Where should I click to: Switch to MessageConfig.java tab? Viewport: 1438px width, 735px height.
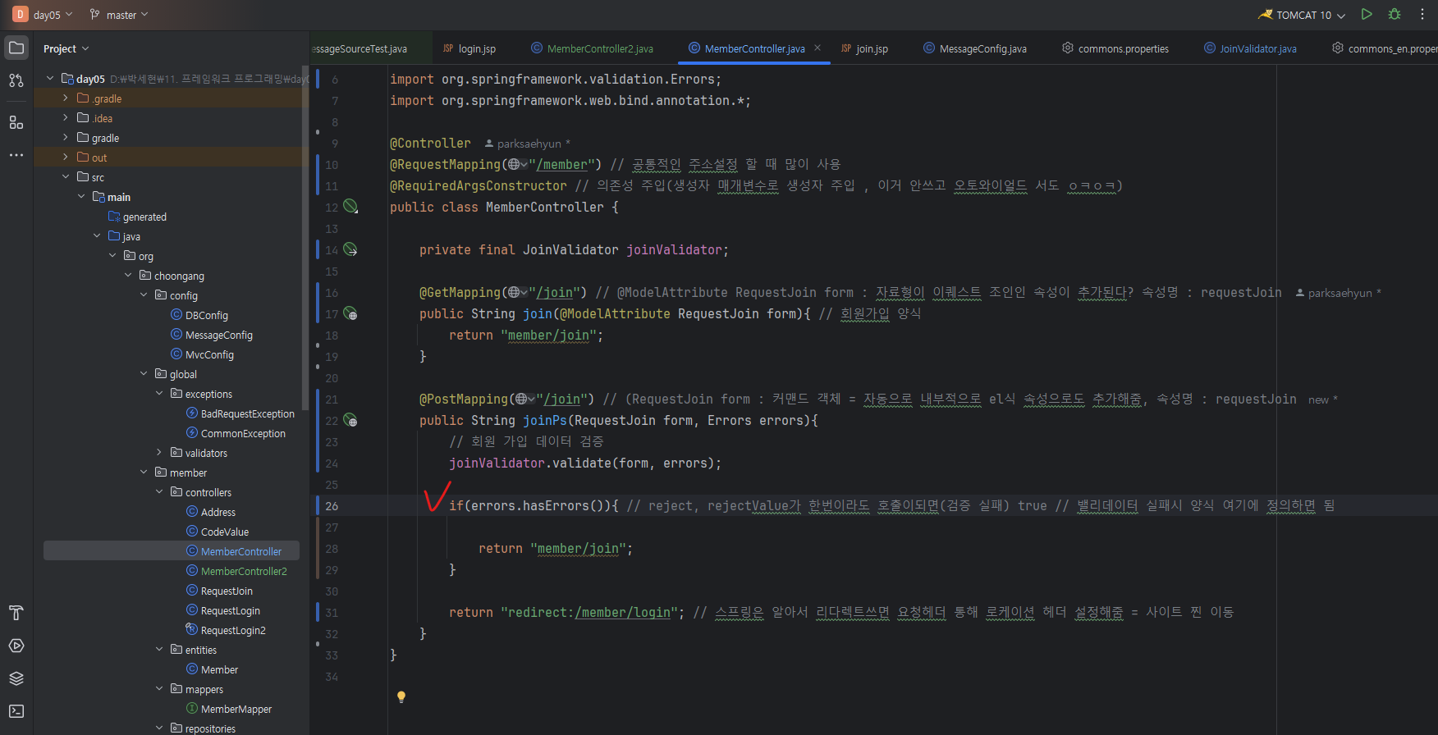(x=975, y=49)
